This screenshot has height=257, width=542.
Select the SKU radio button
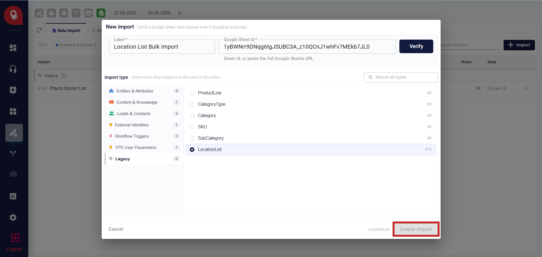pyautogui.click(x=192, y=127)
